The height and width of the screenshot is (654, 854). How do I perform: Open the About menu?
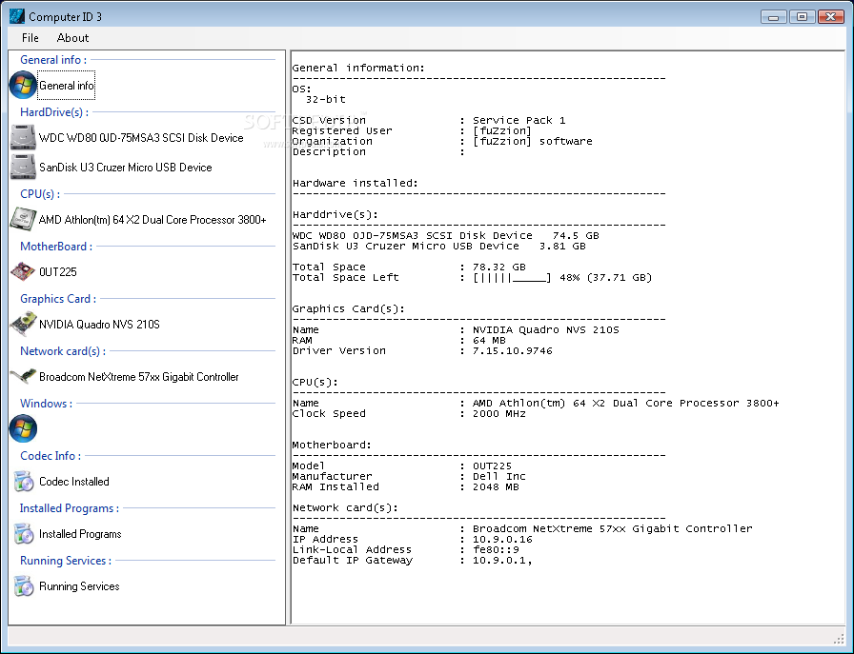(x=72, y=38)
